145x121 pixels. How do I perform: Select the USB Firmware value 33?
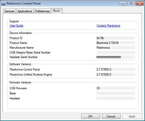tap(116, 88)
